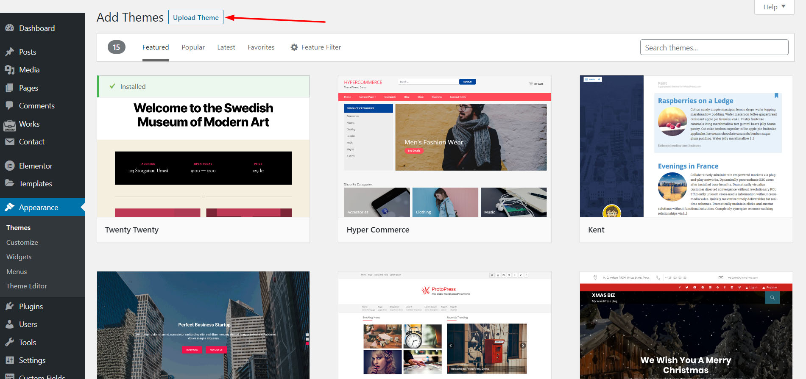Click the Feature Filter gear icon
The image size is (806, 379).
tap(294, 47)
